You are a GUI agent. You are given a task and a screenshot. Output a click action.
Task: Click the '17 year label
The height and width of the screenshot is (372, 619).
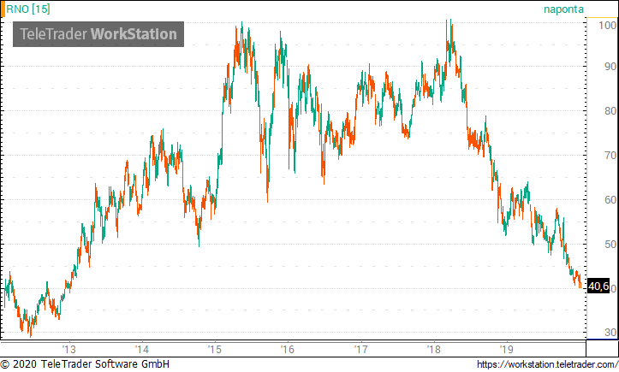click(360, 349)
